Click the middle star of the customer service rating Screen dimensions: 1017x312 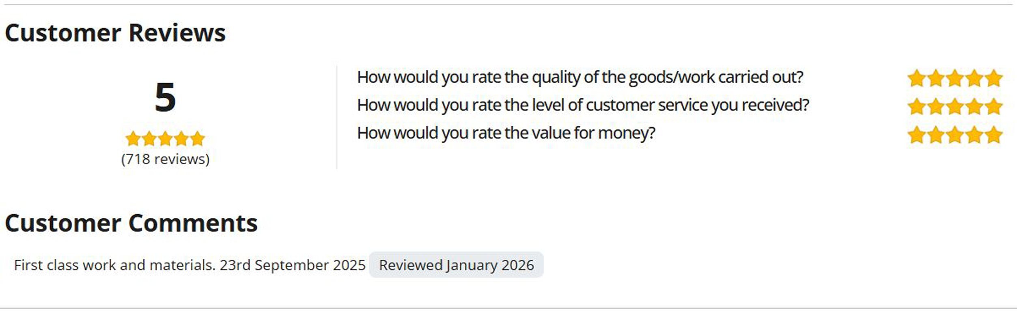pos(955,107)
